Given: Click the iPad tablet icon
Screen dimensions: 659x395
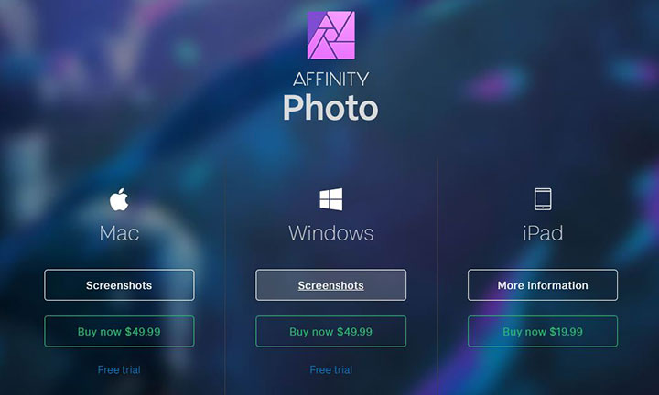Looking at the screenshot, I should 543,199.
